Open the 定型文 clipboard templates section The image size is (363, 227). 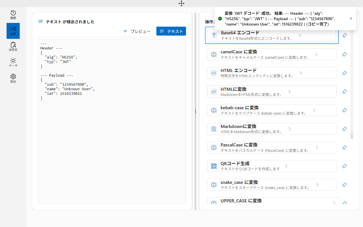point(13,47)
